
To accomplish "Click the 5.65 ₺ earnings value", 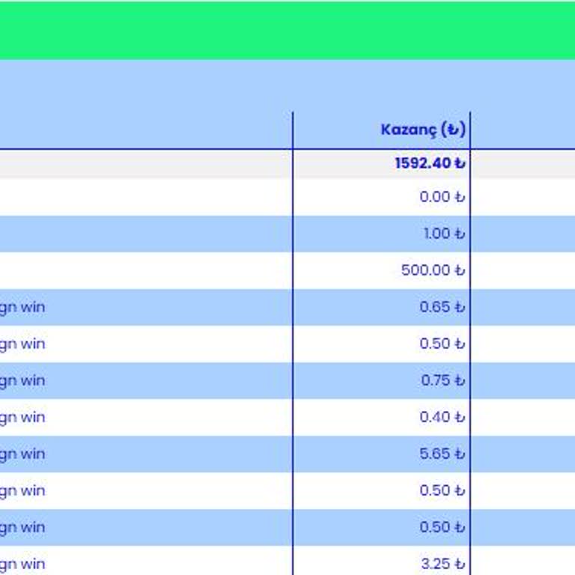I will (x=442, y=454).
